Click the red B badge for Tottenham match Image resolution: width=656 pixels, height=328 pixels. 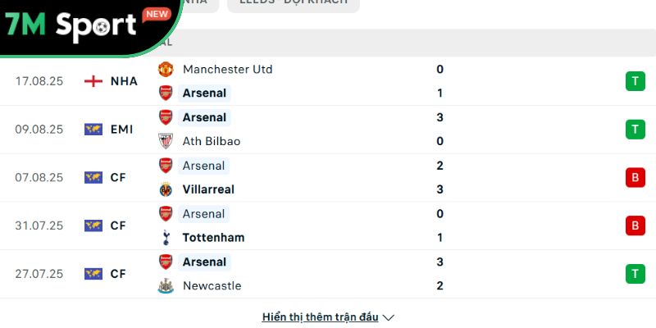tap(635, 225)
